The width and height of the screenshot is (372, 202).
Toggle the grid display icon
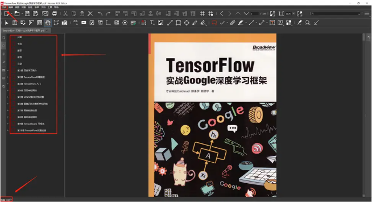(202, 14)
